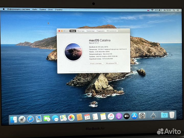
Task: Open the Apple menu
Action: click(4, 9)
